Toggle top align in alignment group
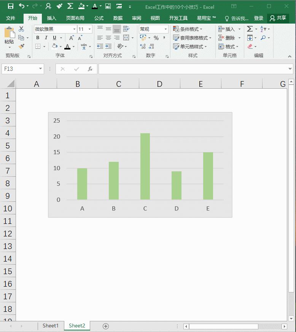 100,29
